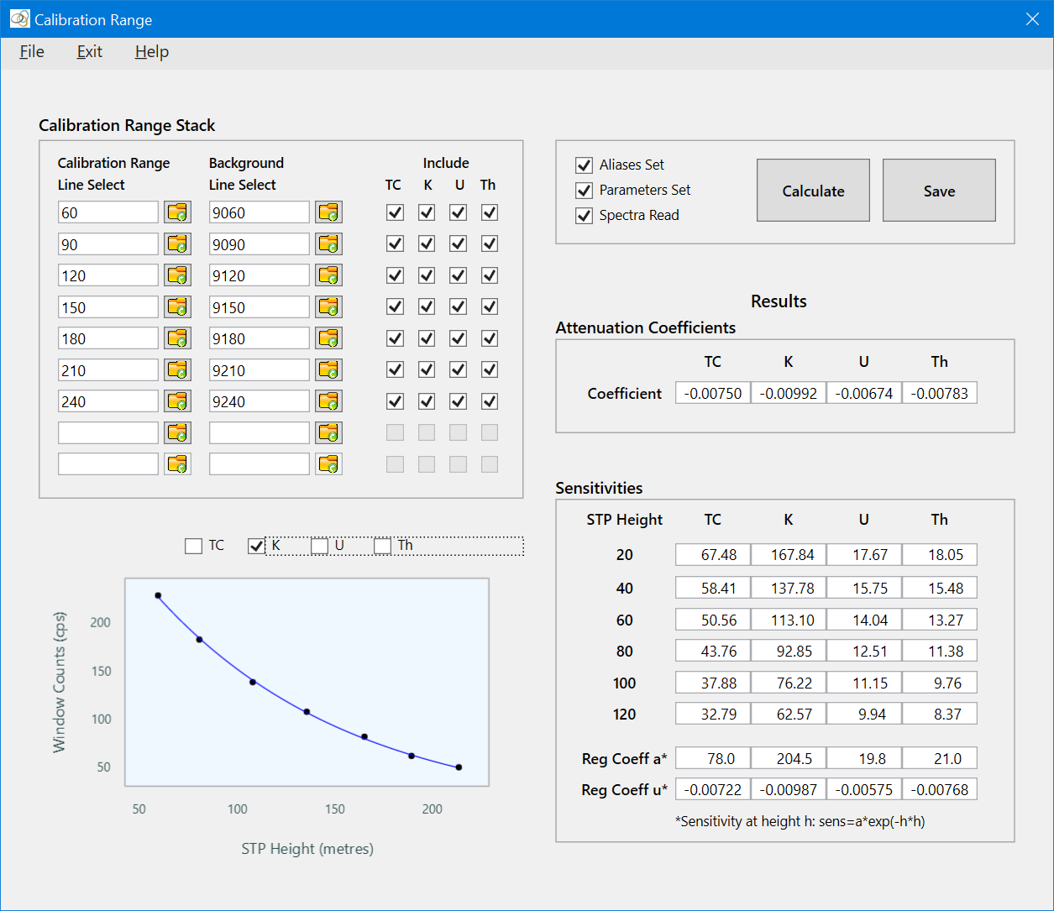This screenshot has width=1054, height=911.
Task: Select the K attenuation coefficient field -0.00992
Action: point(788,393)
